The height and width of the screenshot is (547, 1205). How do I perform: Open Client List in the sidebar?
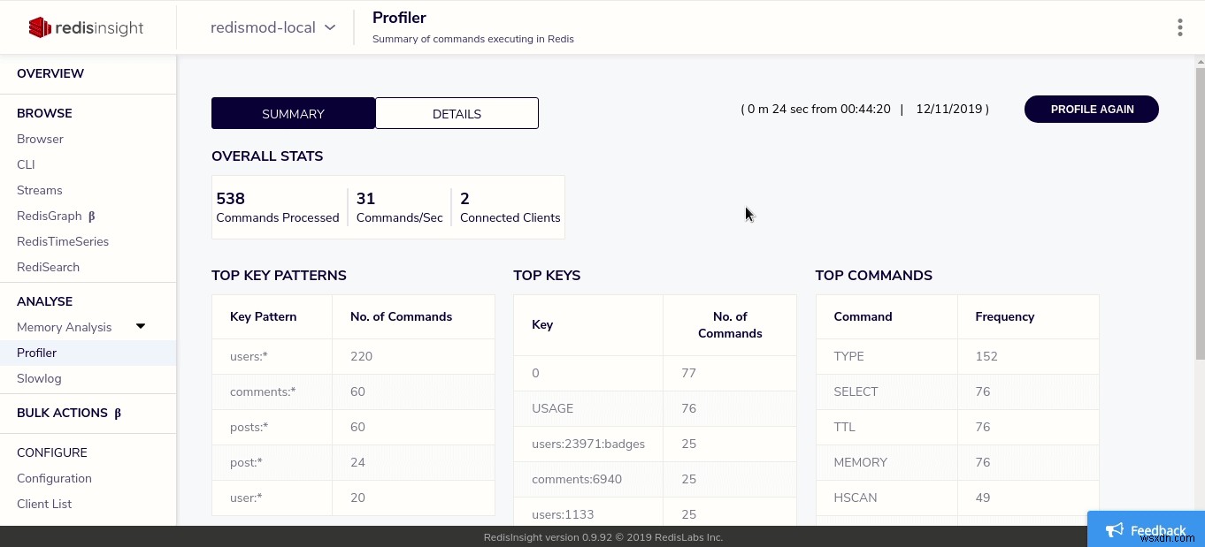click(44, 504)
